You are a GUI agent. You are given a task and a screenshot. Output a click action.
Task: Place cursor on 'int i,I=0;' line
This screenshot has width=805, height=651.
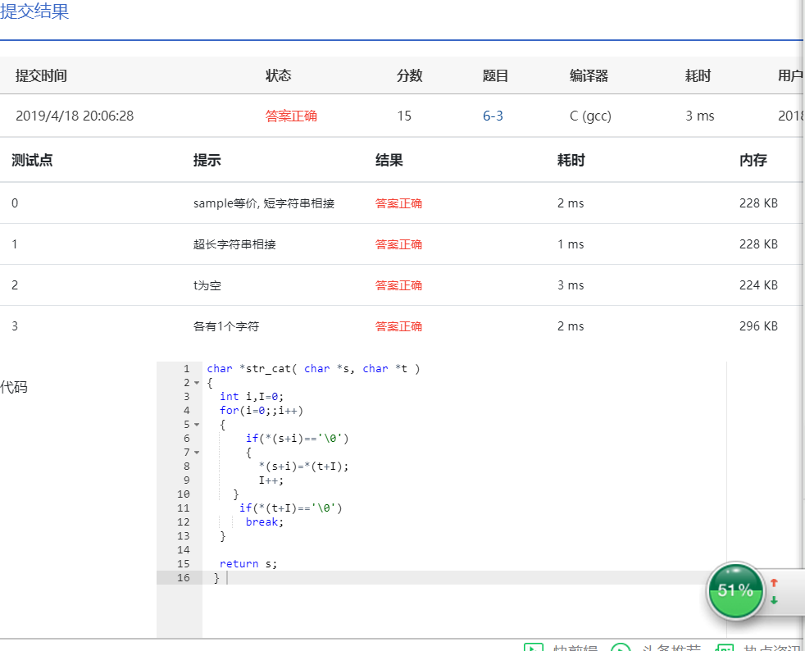coord(252,397)
